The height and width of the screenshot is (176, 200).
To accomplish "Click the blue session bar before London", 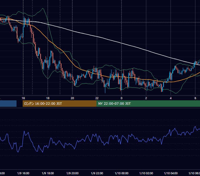I will coord(8,104).
